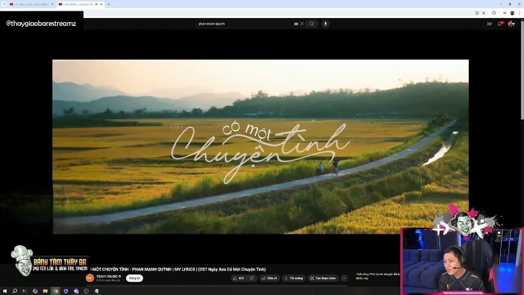The height and width of the screenshot is (295, 524).
Task: Create a clip via Tạo đoạn video
Action: [x=323, y=278]
